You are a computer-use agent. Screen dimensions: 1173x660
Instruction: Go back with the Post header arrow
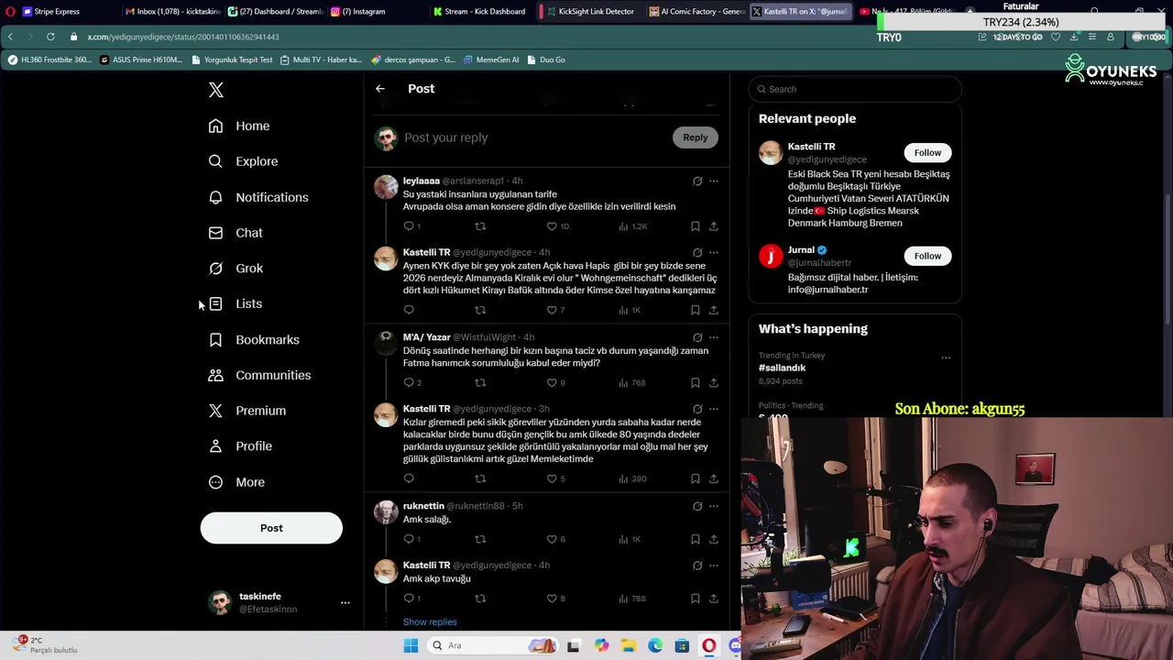(x=380, y=89)
